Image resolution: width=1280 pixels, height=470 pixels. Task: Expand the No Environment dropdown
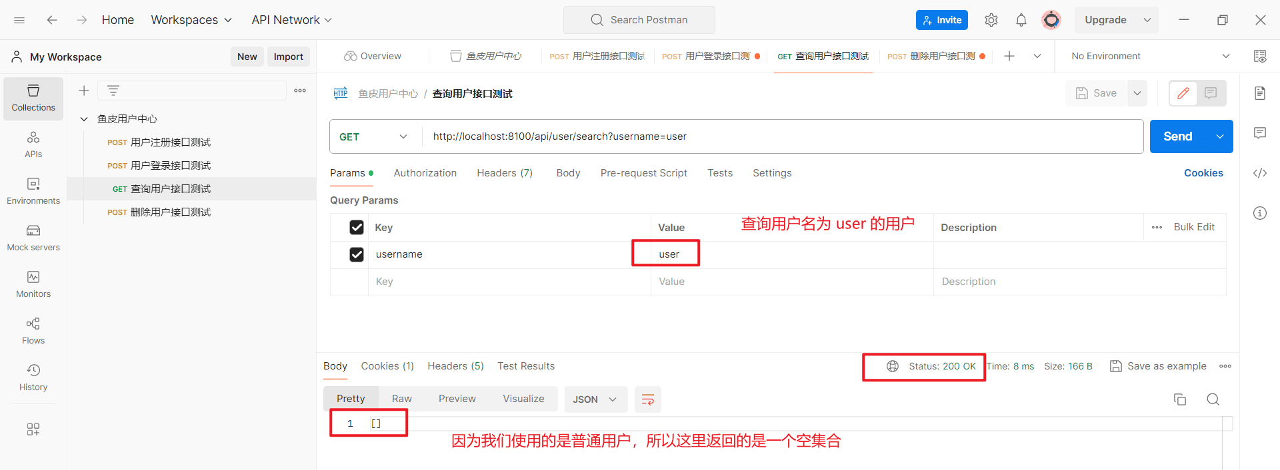pyautogui.click(x=1150, y=56)
